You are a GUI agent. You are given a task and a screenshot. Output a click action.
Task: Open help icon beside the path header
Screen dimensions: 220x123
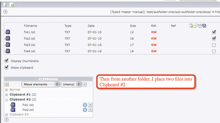point(5,12)
